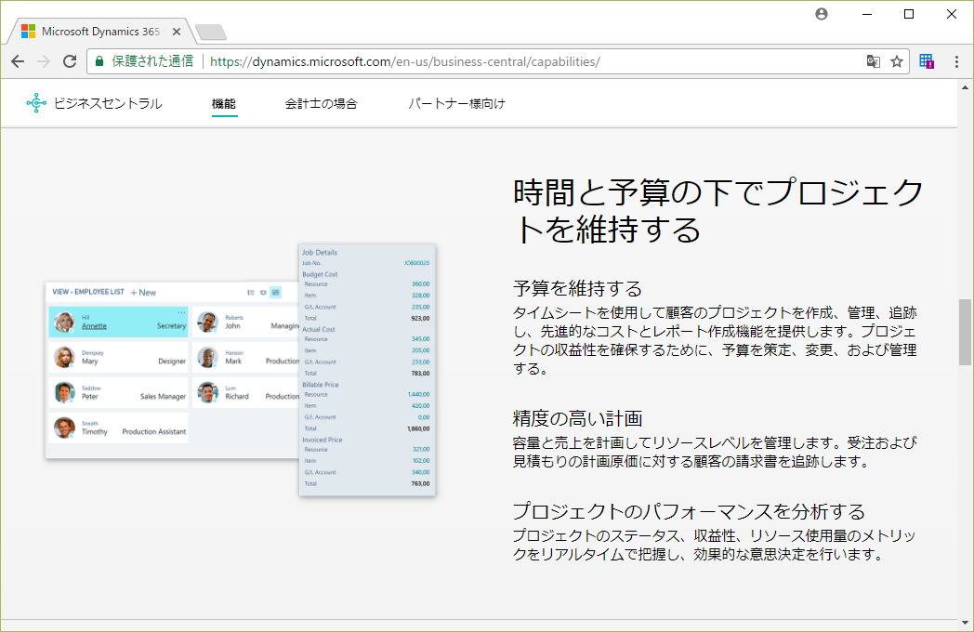Screen dimensions: 974x632
Task: Click the page scrollbar thumb
Action: click(965, 332)
